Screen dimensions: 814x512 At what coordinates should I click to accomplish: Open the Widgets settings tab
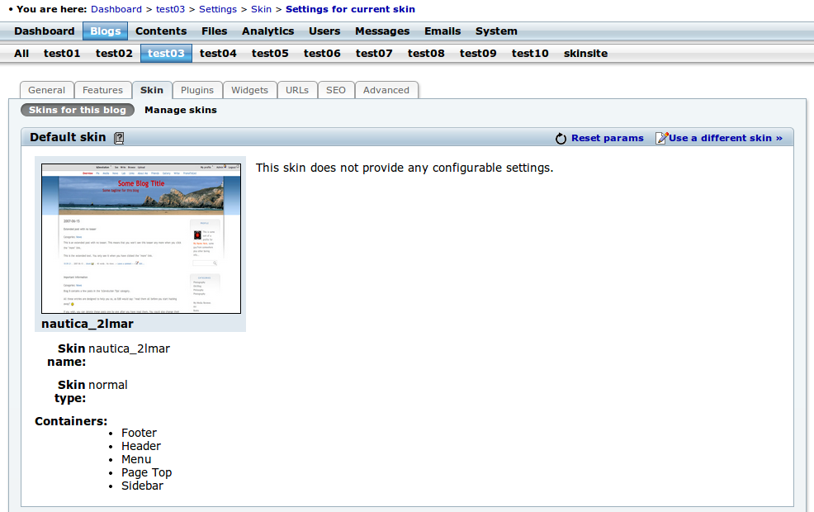(249, 90)
